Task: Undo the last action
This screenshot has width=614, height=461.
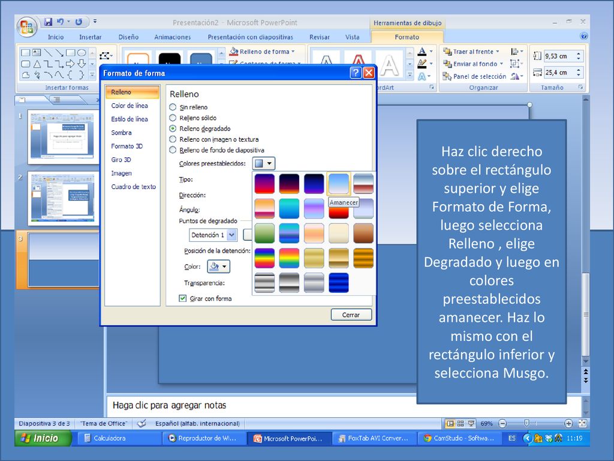Action: click(61, 22)
